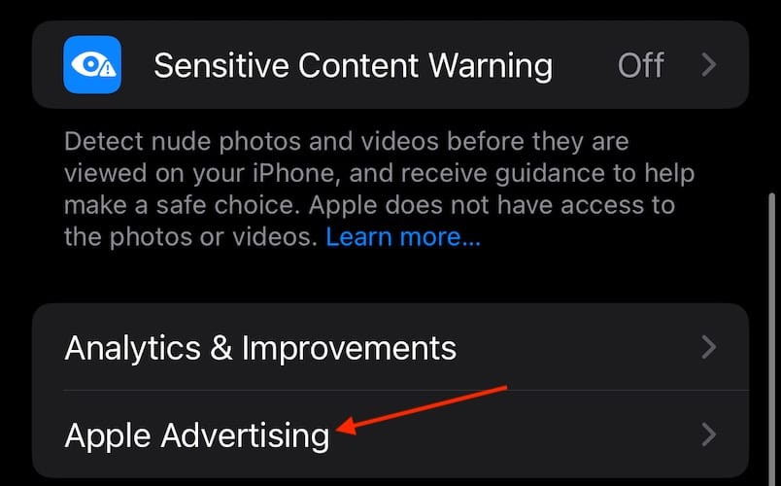
Task: Tap the word Improvements in the settings list
Action: coord(349,348)
